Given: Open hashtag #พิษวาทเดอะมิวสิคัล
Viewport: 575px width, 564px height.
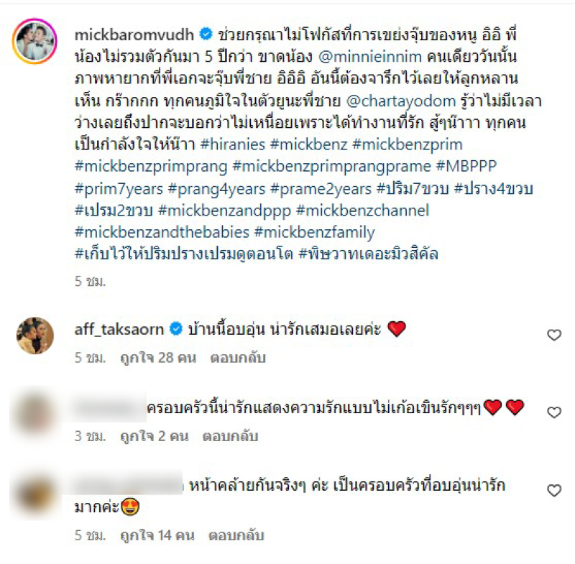Looking at the screenshot, I should click(369, 254).
